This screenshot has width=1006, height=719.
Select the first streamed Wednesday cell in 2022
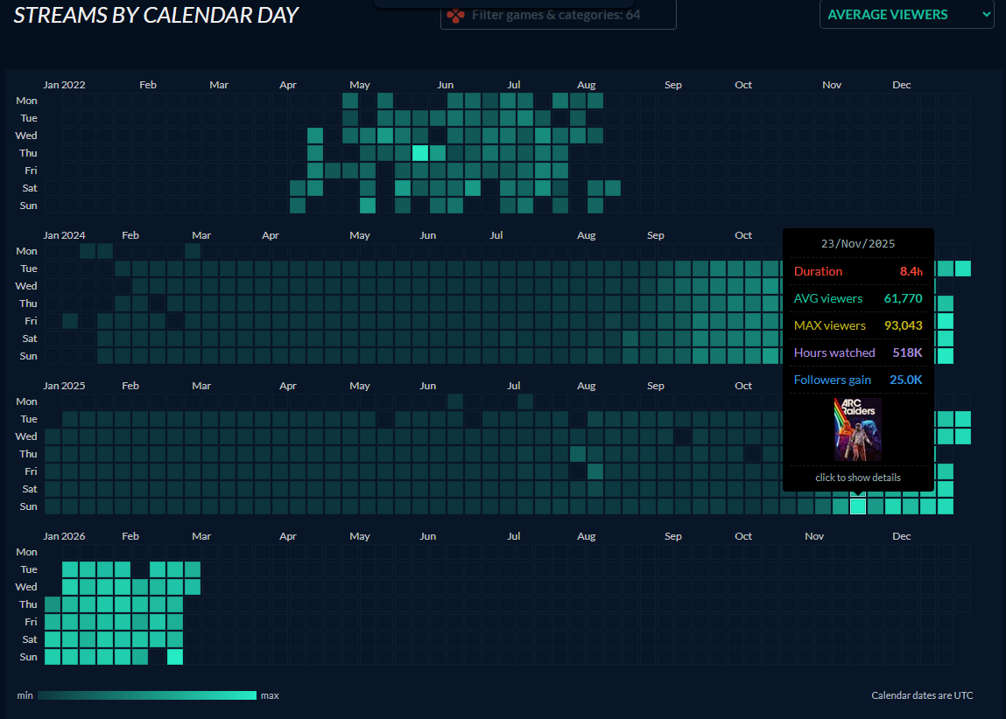coord(315,136)
